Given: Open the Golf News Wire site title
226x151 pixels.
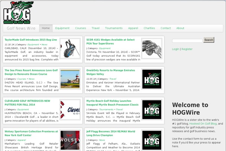Looking at the screenshot, I should [21, 28].
